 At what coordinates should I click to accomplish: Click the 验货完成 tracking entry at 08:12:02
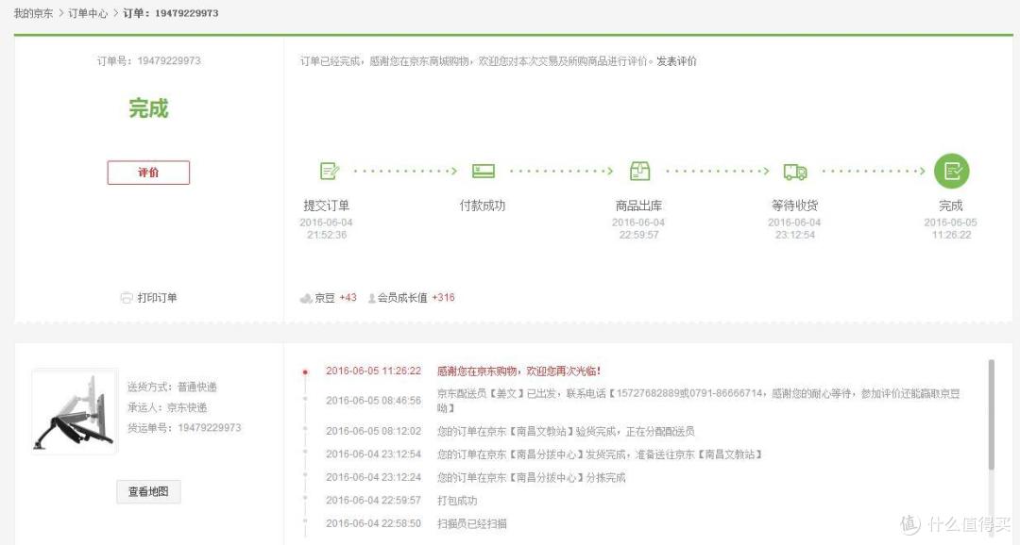click(566, 431)
